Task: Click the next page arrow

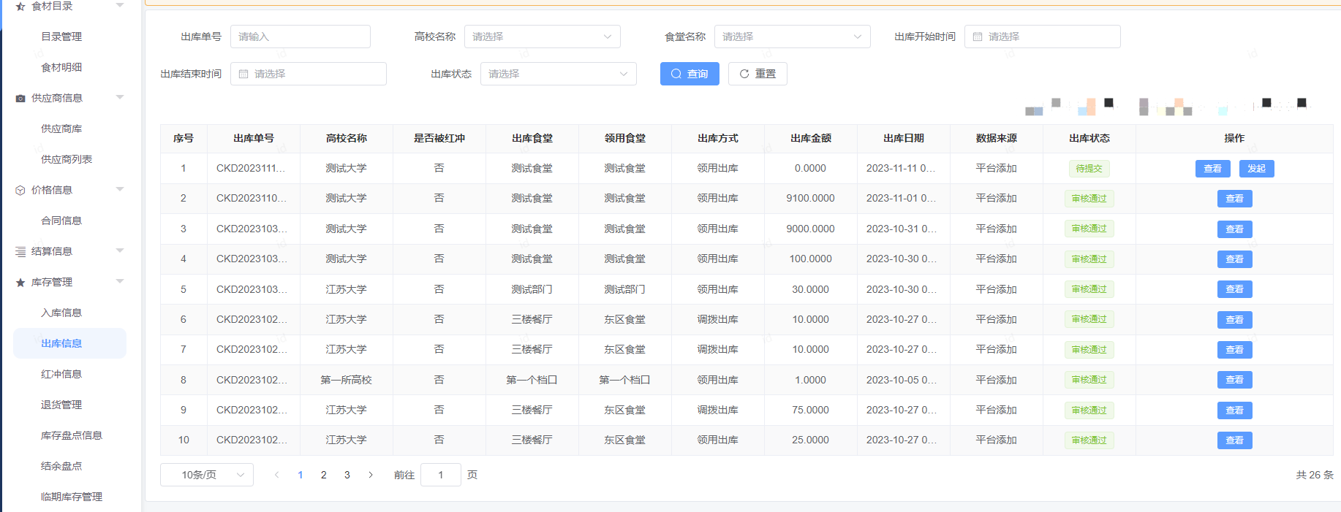Action: pos(371,475)
